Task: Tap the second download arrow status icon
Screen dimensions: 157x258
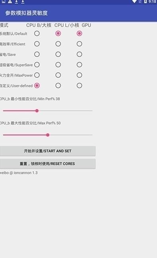Action: pos(23,2)
